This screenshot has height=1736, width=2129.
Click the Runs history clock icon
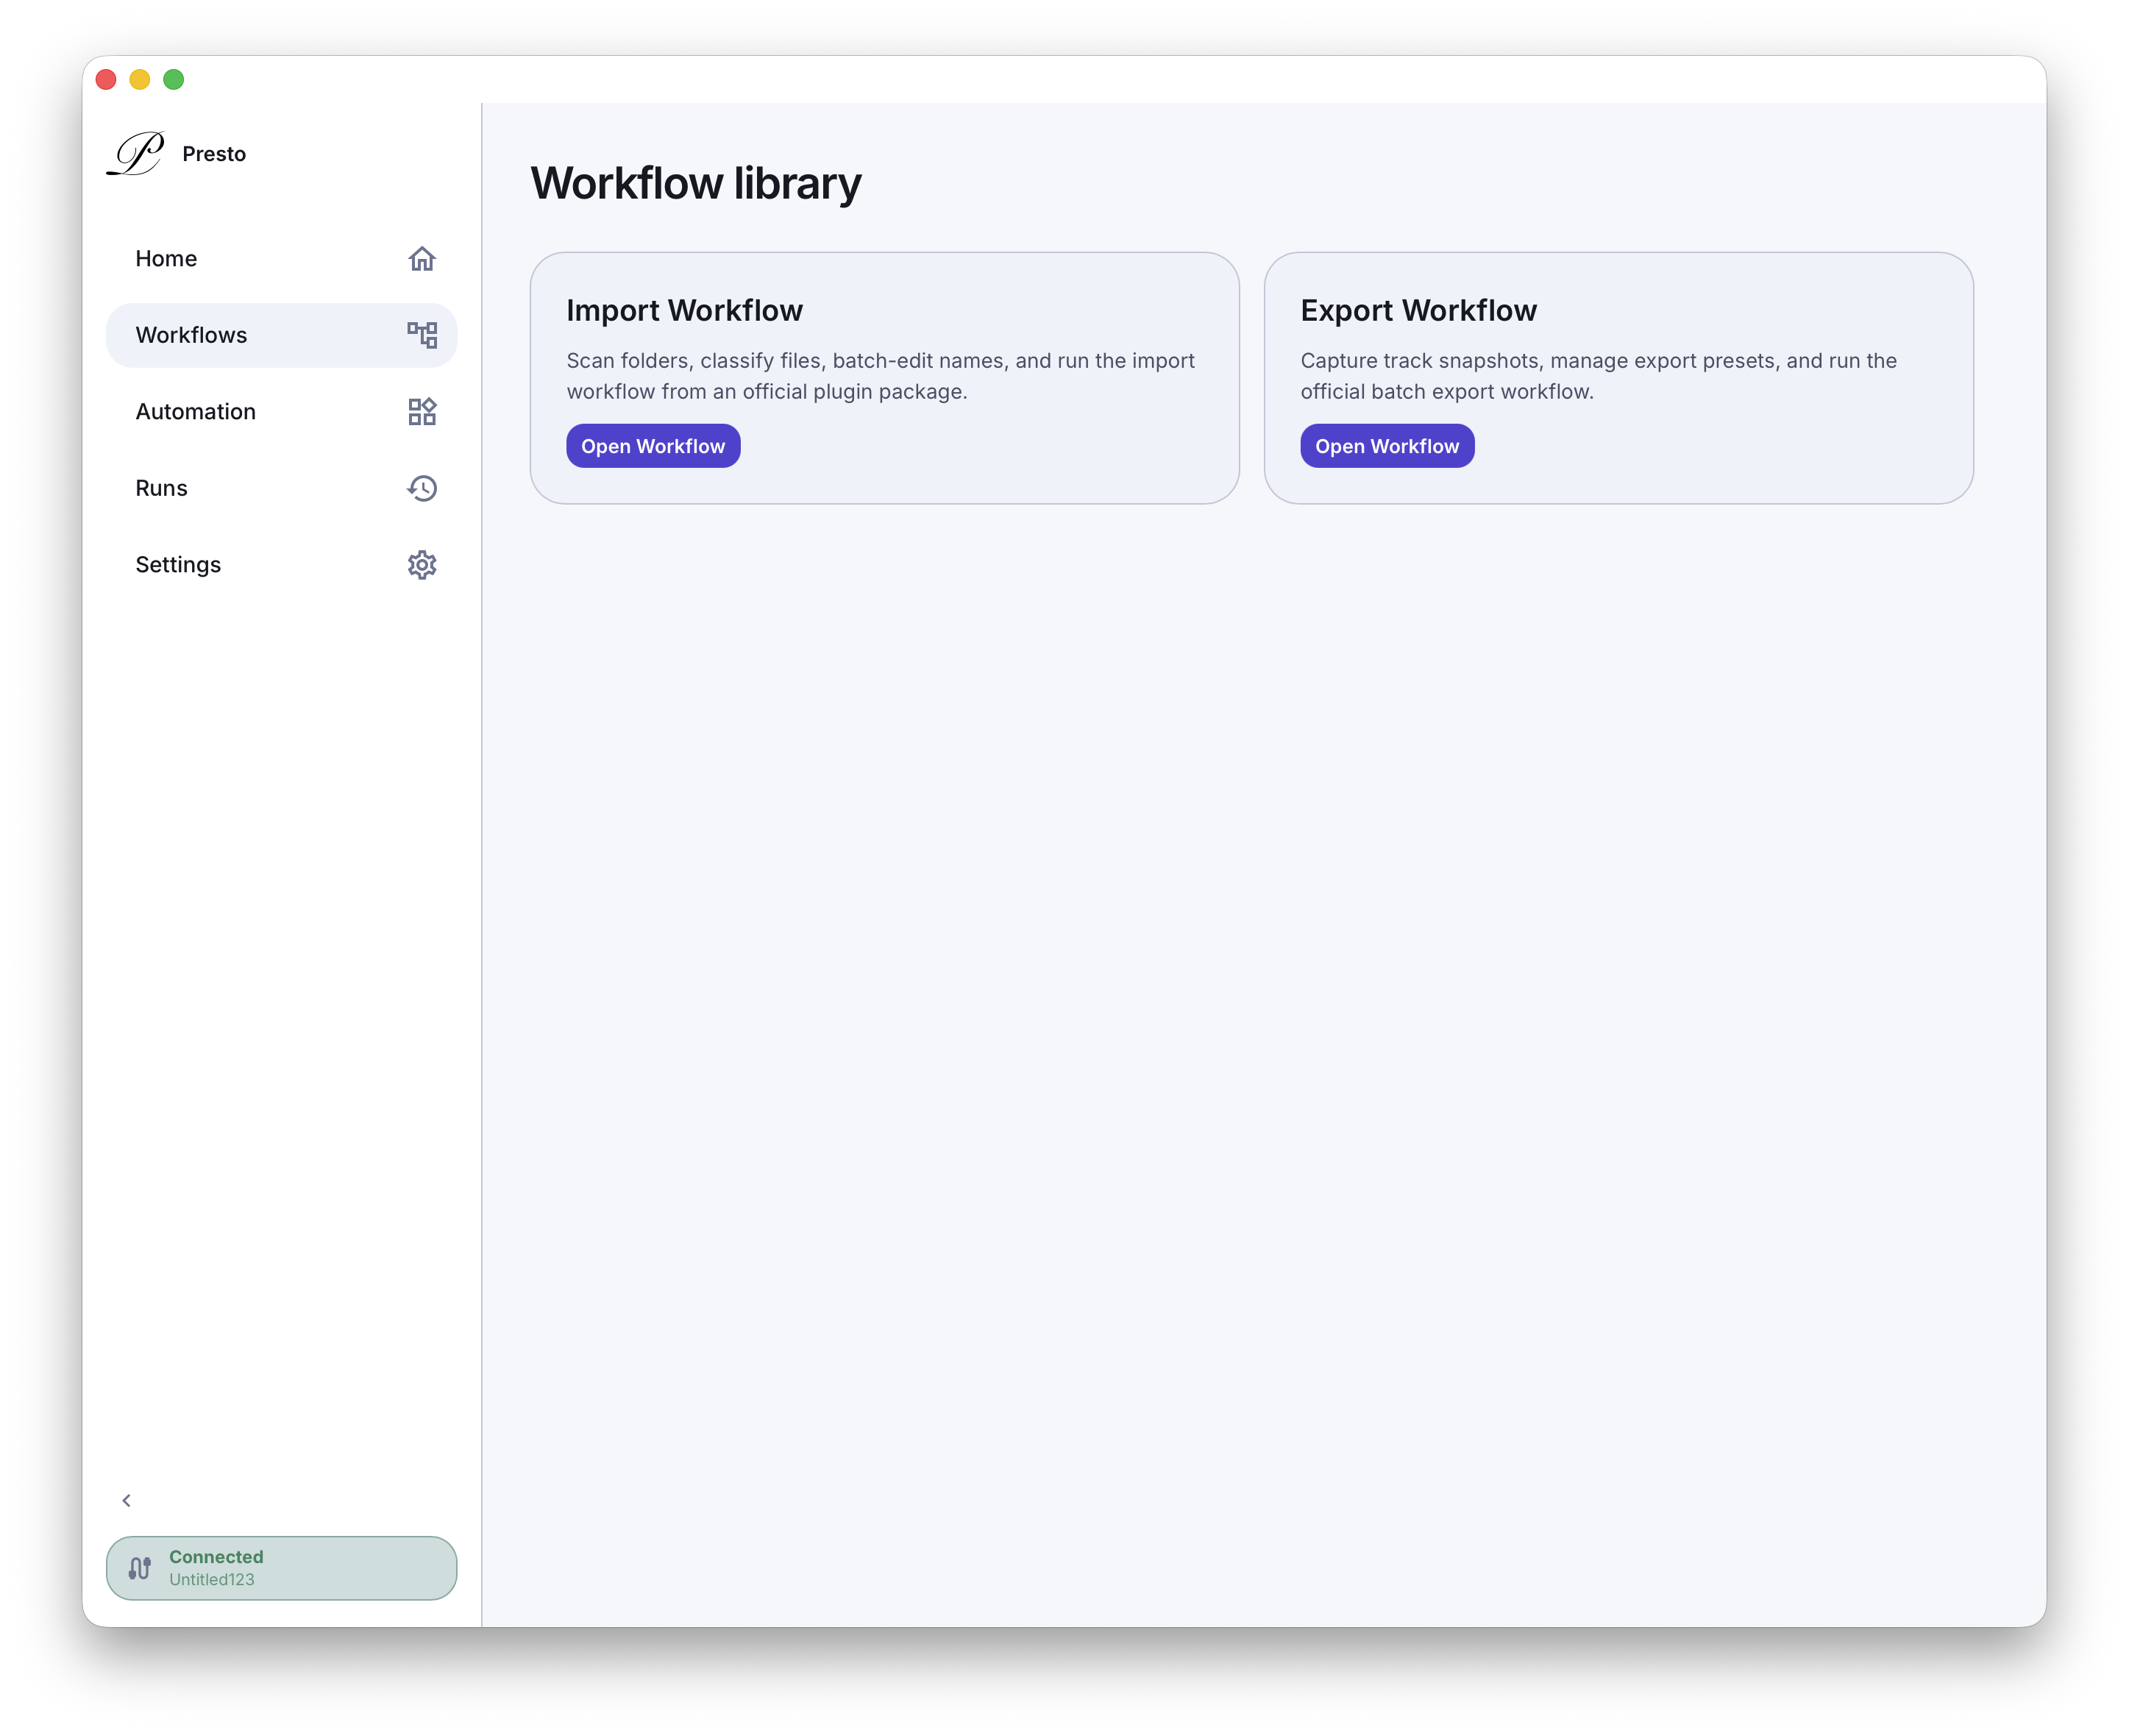[x=423, y=488]
